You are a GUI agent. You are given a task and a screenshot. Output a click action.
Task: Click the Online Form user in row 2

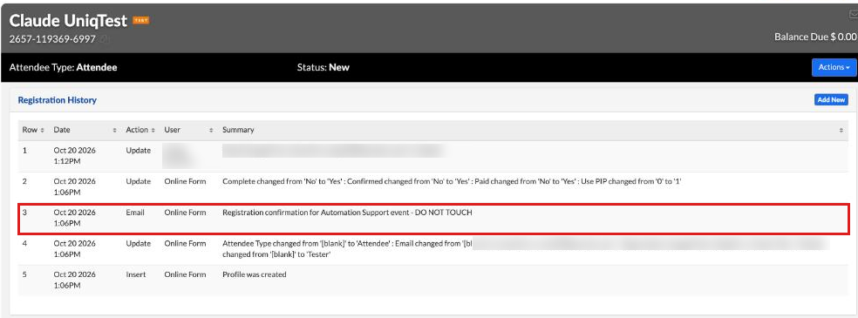tap(185, 181)
